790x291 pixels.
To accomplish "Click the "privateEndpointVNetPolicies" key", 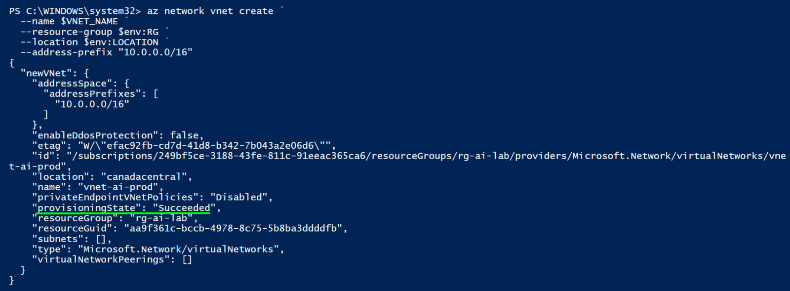I will [x=115, y=198].
